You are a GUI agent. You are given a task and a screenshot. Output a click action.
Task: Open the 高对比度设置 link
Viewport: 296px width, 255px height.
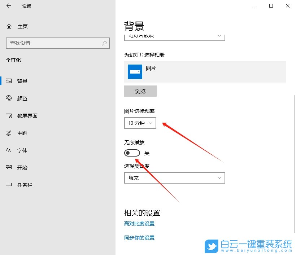coord(139,224)
